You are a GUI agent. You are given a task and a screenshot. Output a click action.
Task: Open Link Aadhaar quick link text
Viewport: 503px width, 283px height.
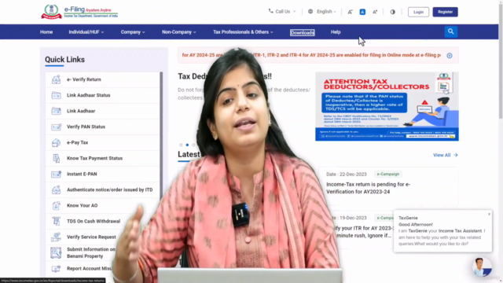81,111
